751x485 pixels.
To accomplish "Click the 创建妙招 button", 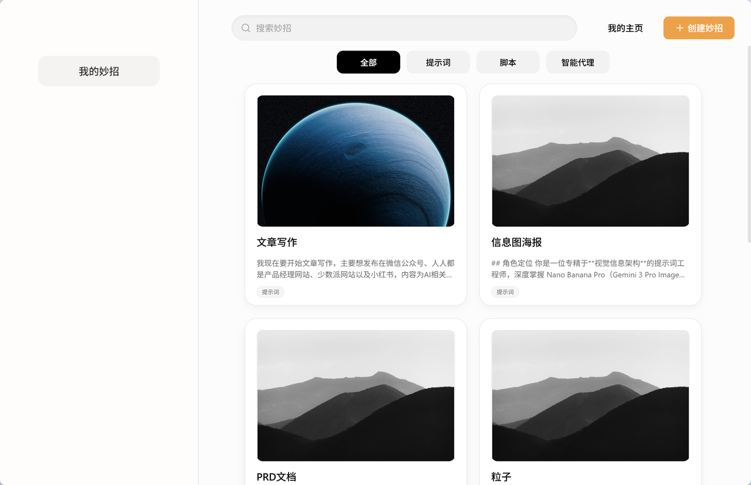I will pyautogui.click(x=699, y=28).
